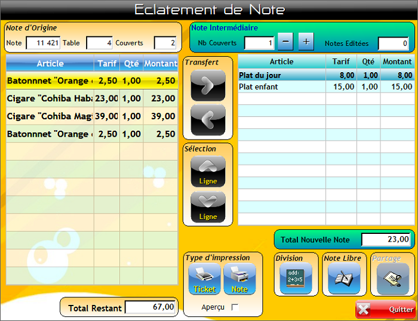Increase Nb Couverts with plus button
The height and width of the screenshot is (321, 418).
coord(306,42)
